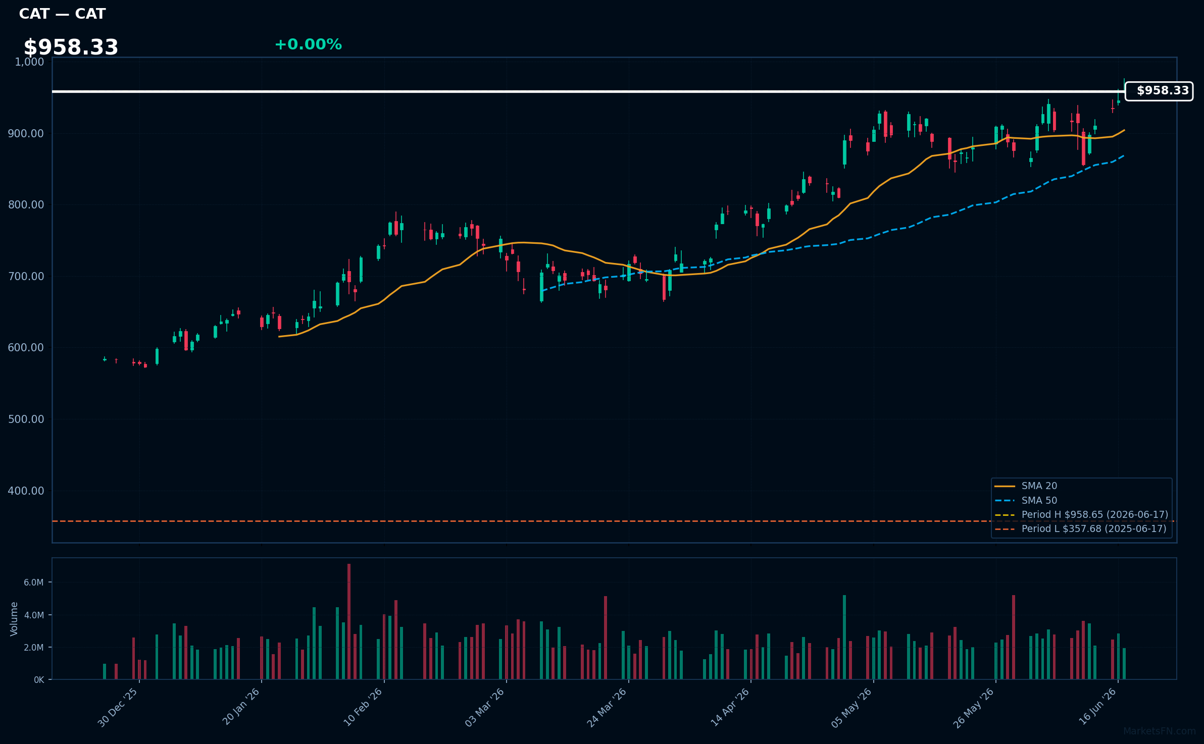This screenshot has height=744, width=1204.
Task: Click the 6.0M volume axis label
Action: click(x=34, y=582)
